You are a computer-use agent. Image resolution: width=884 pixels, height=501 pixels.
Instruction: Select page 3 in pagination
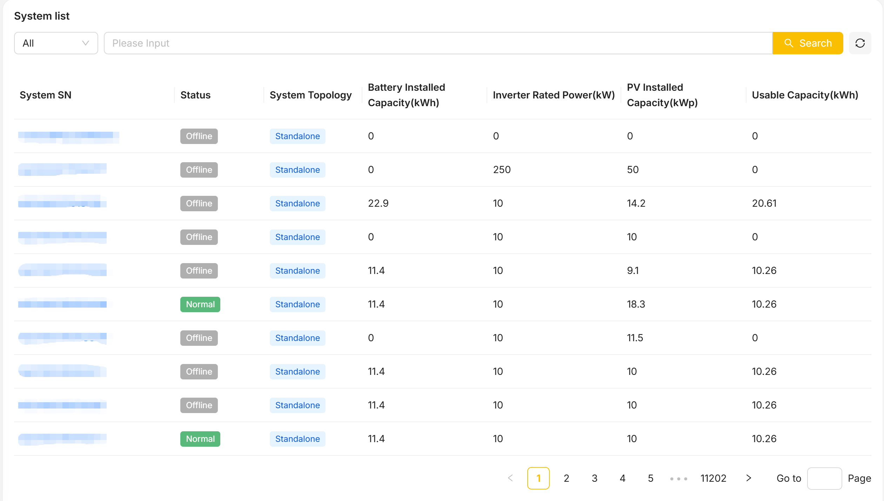(594, 478)
